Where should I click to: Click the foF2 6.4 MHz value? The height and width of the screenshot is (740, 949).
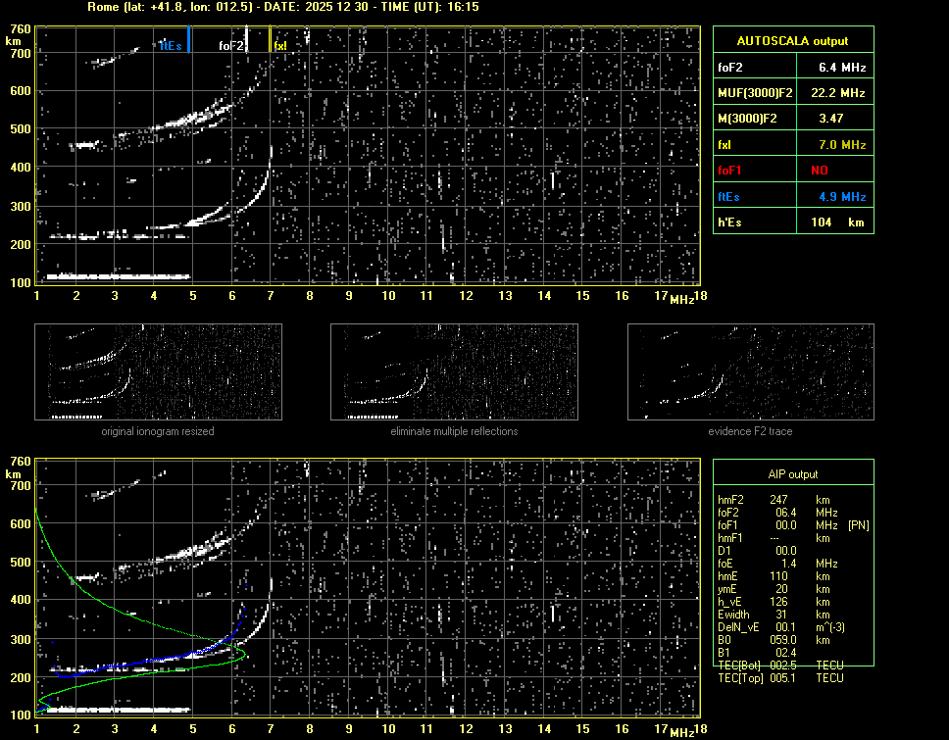click(842, 68)
